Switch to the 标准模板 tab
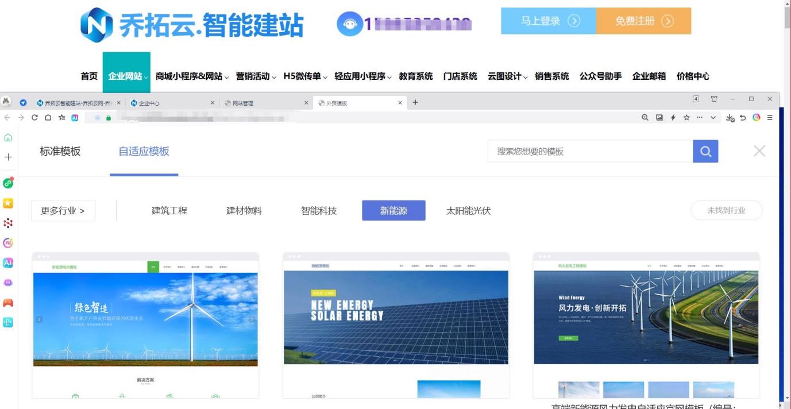 (x=60, y=152)
